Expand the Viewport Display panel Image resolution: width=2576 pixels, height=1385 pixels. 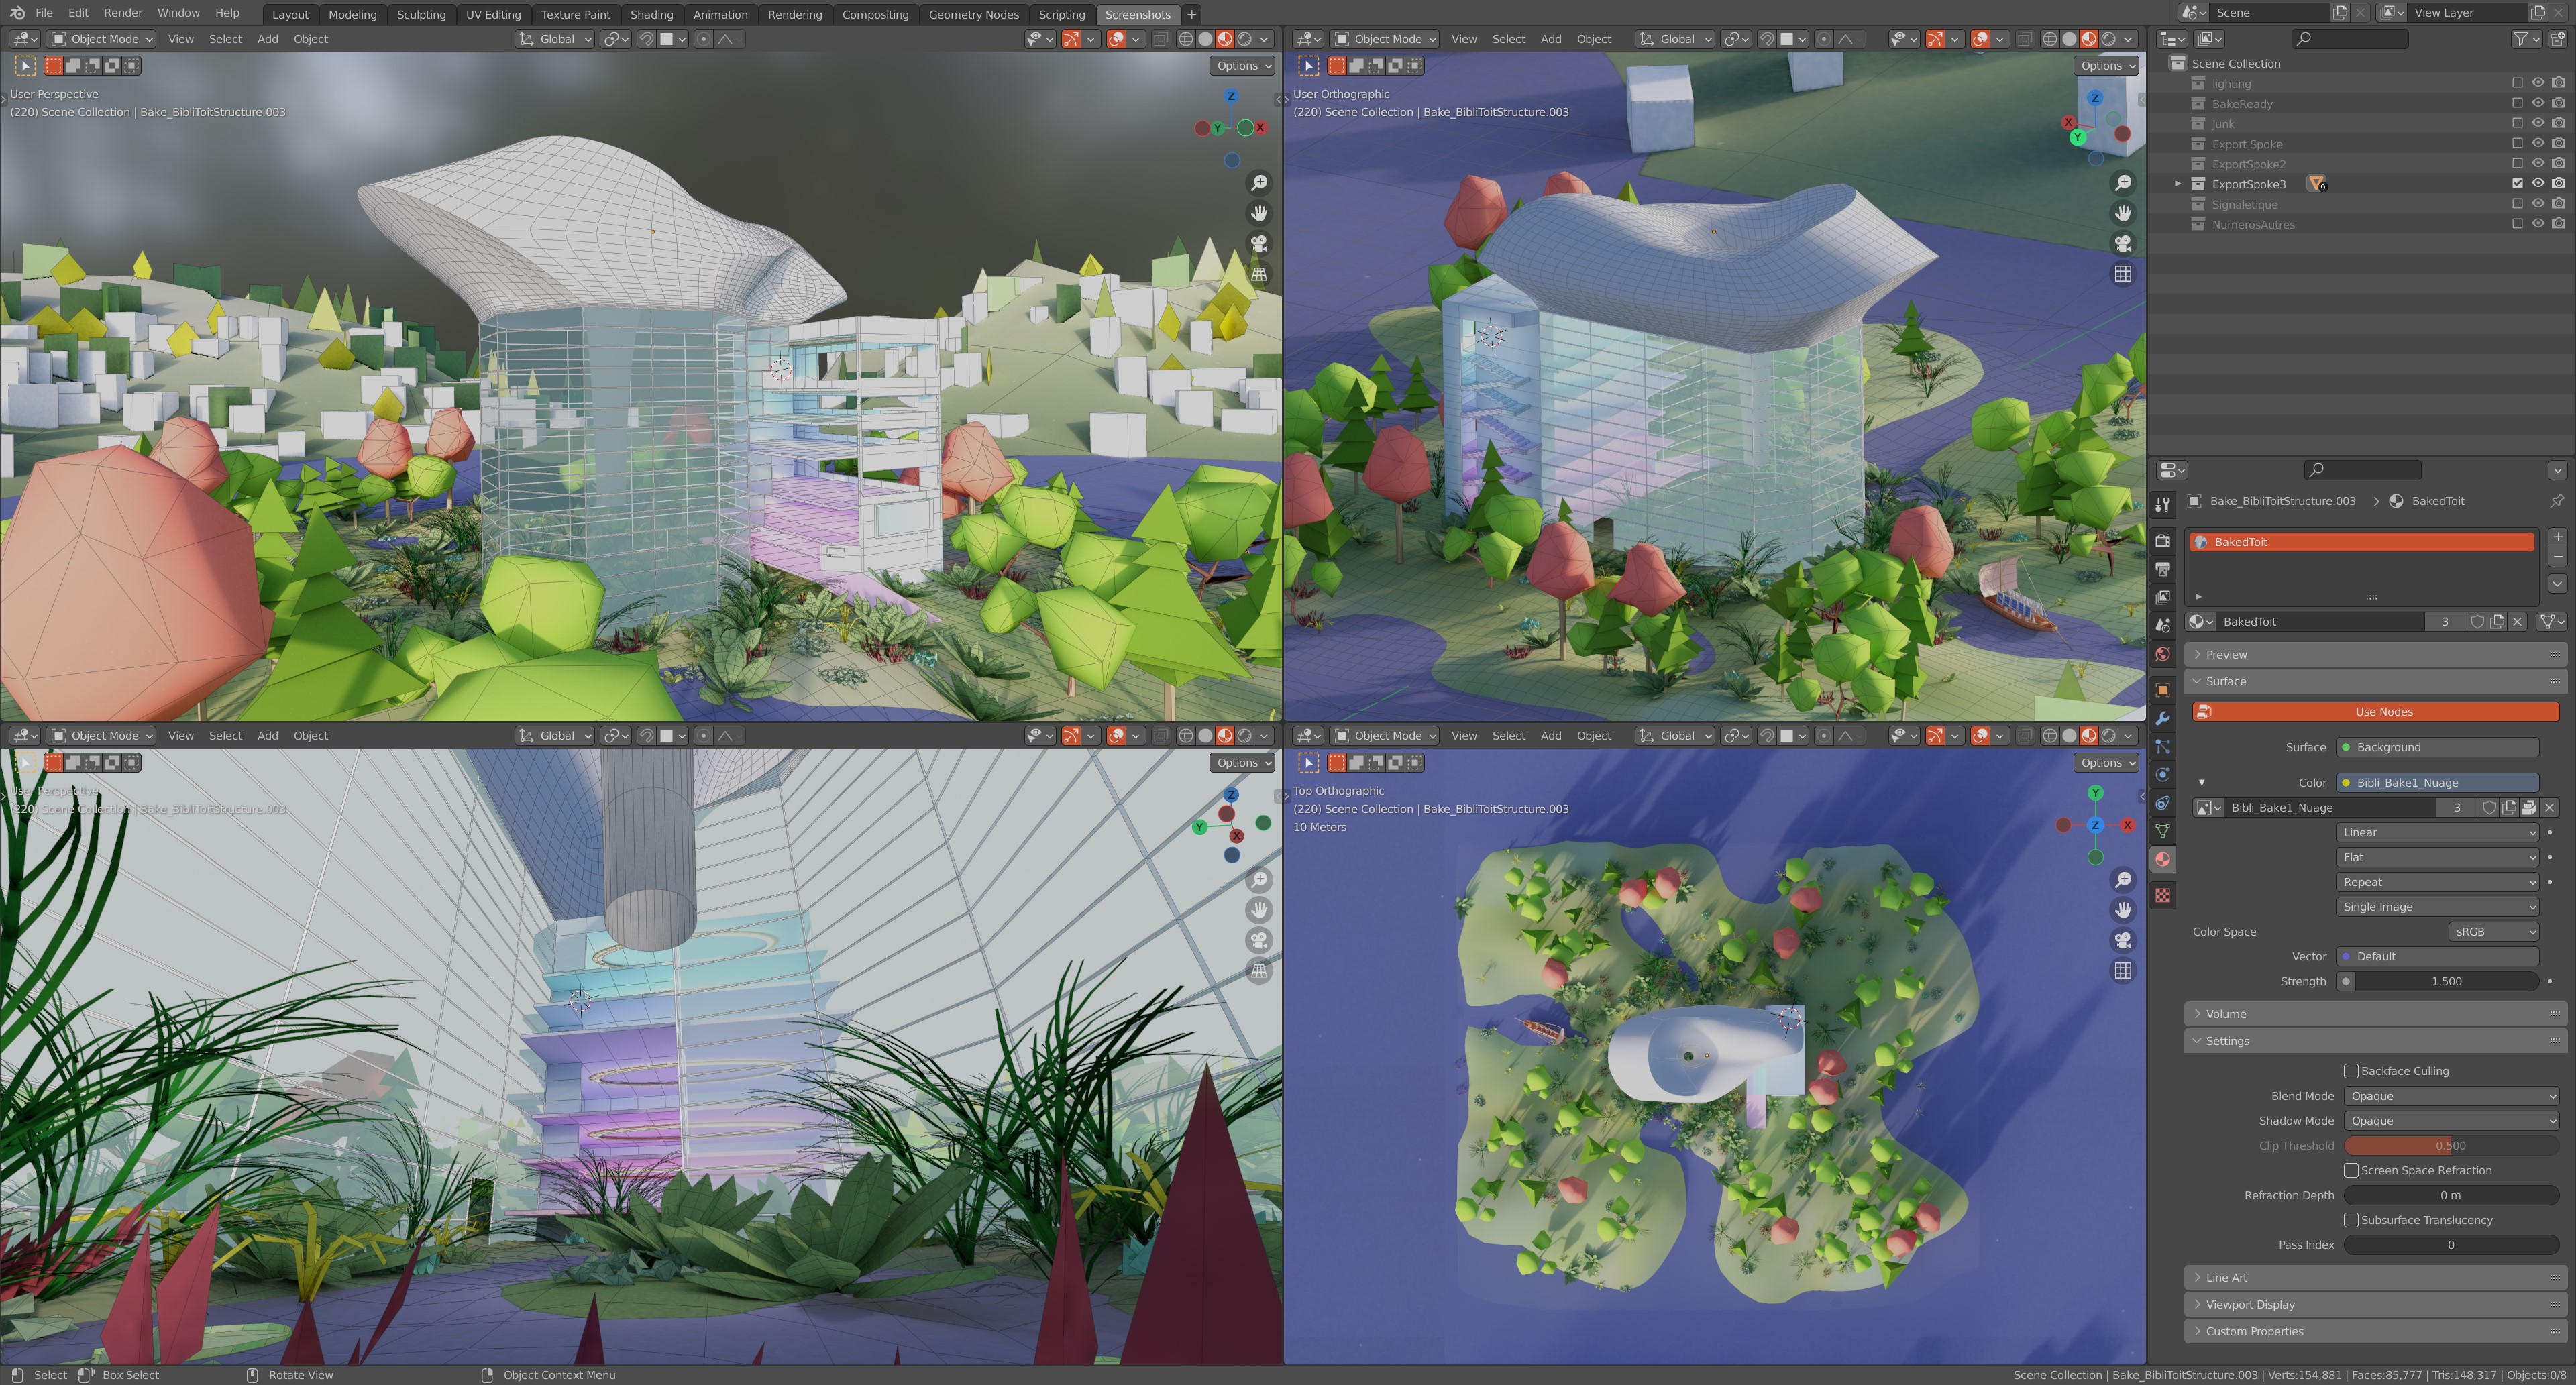[2250, 1304]
